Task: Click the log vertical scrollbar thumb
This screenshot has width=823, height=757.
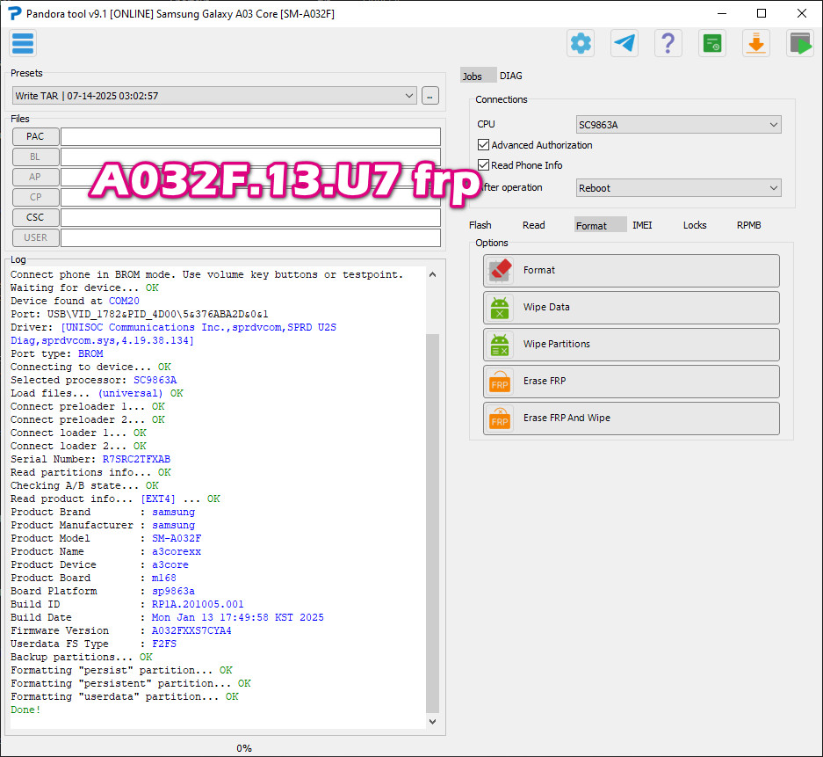Action: click(x=432, y=523)
